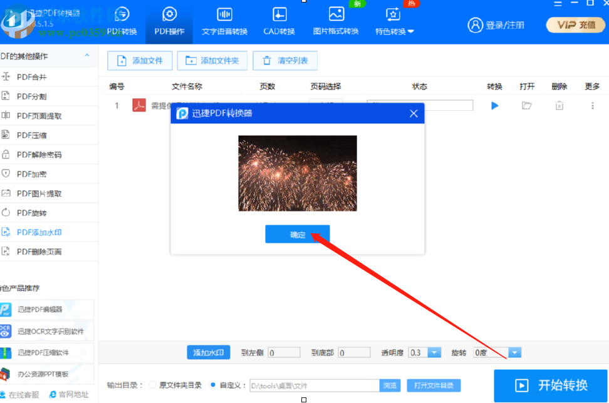Click the 添加文件夹 button
Screen dimensions: 609x403
pyautogui.click(x=212, y=61)
